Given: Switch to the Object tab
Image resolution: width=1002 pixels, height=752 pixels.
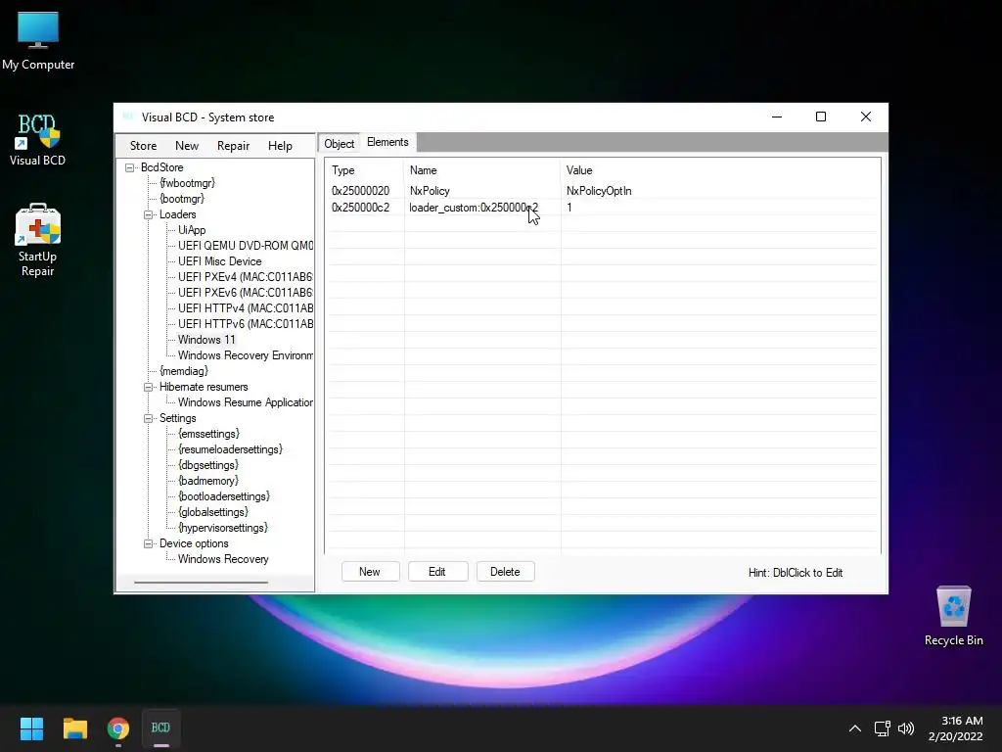Looking at the screenshot, I should (x=339, y=144).
